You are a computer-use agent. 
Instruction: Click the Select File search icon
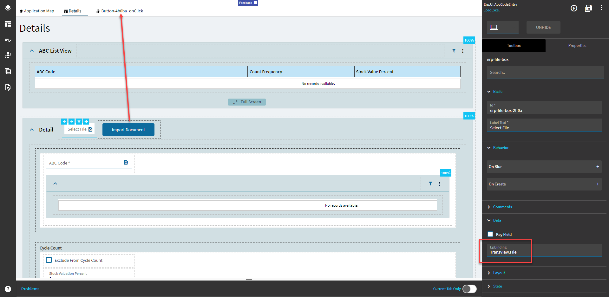90,129
